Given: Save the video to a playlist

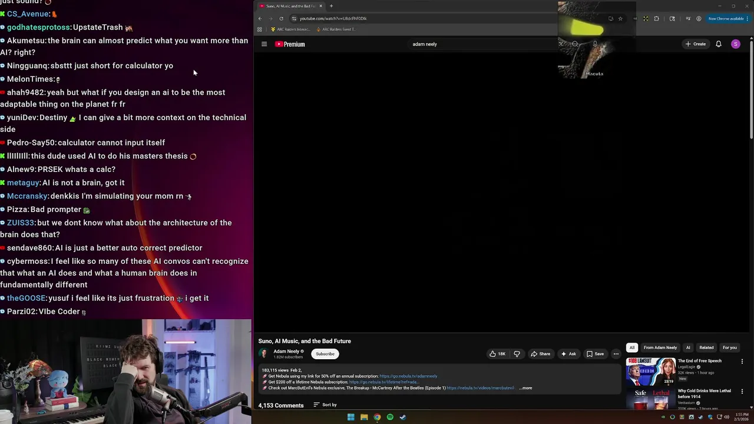Looking at the screenshot, I should coord(595,354).
